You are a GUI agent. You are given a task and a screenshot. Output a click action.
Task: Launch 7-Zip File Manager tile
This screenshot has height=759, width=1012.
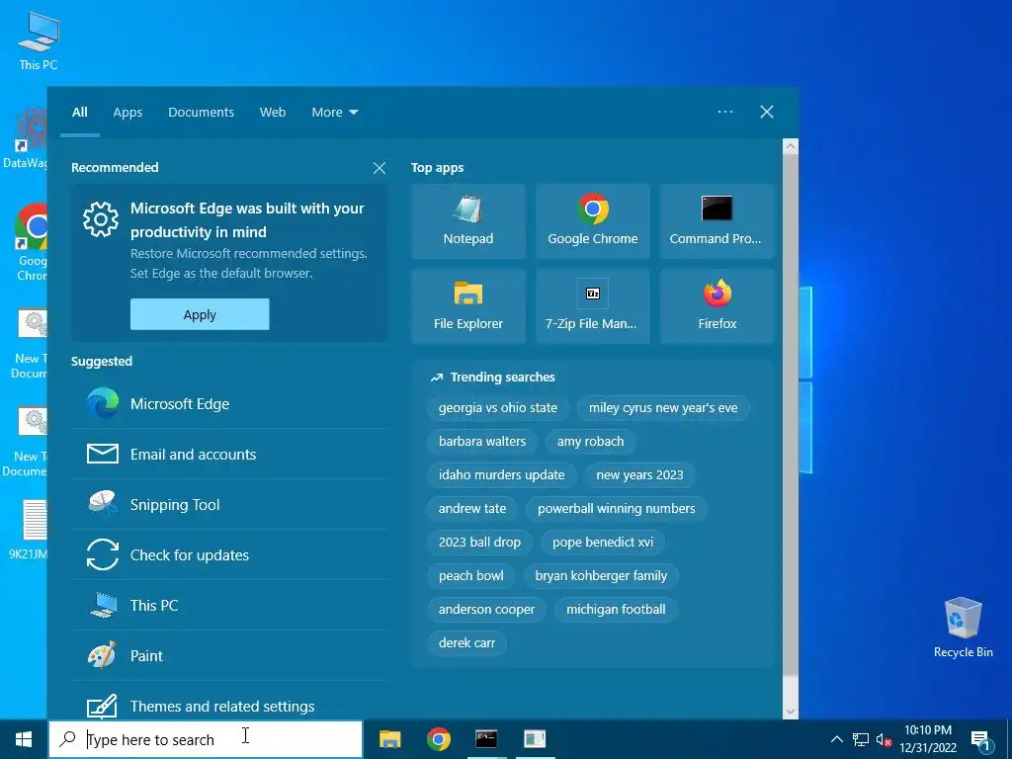(593, 306)
